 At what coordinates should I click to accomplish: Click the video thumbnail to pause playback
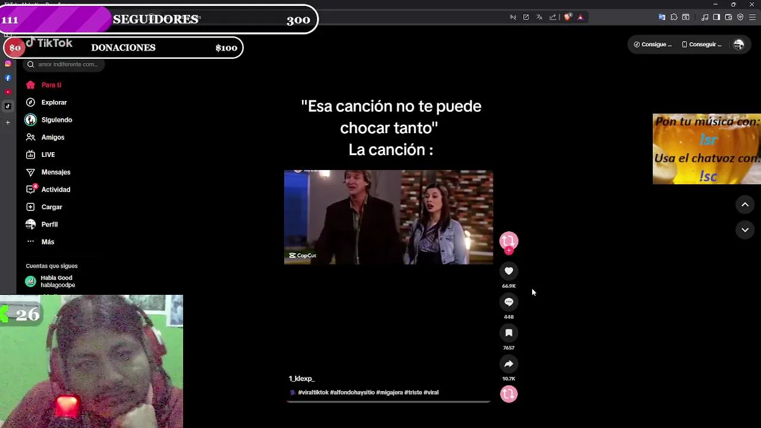tap(388, 217)
